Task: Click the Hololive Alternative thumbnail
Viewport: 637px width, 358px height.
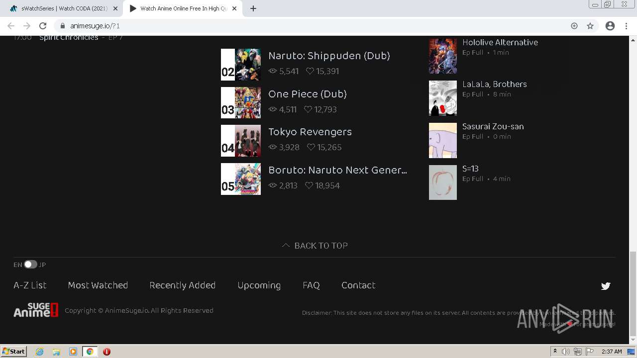Action: (443, 56)
